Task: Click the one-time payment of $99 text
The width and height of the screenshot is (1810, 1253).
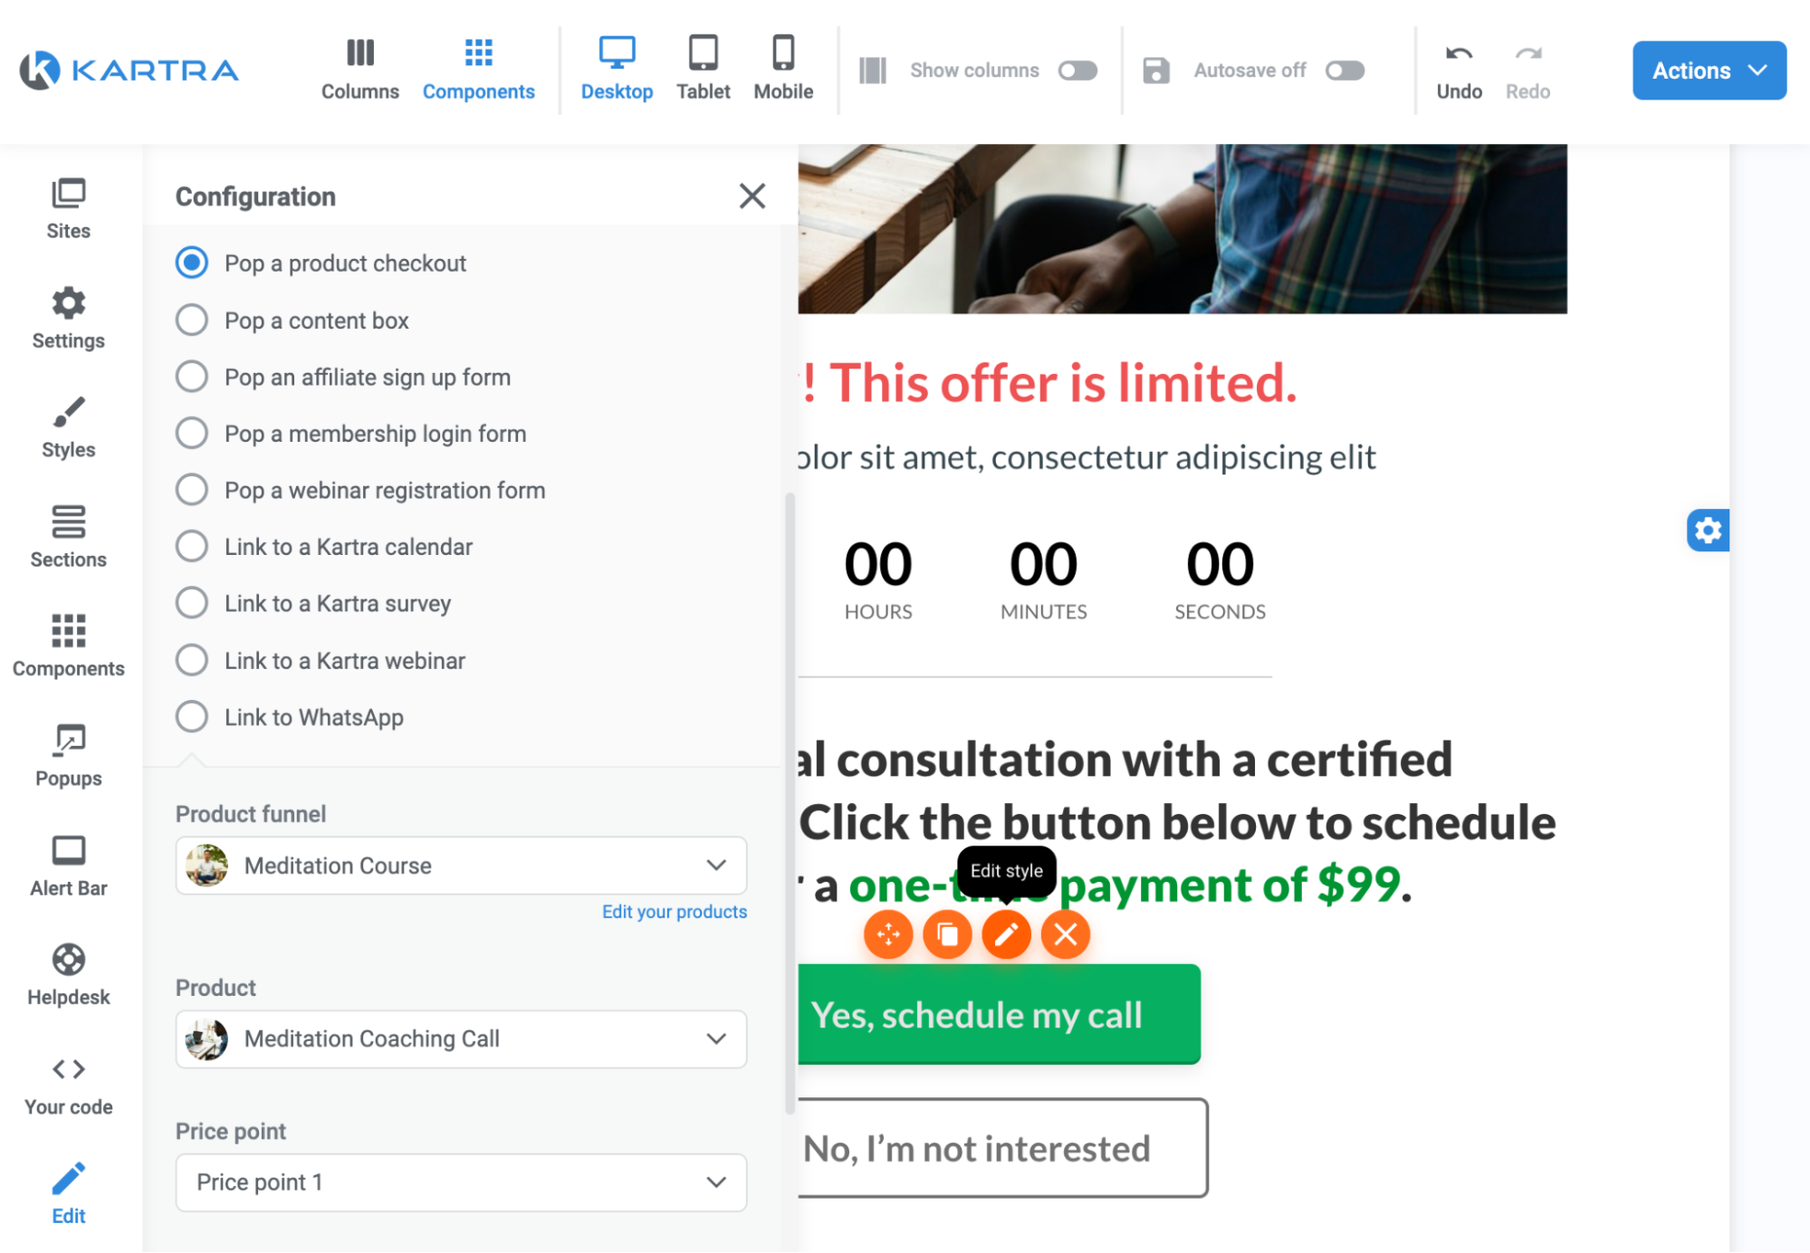Action: click(1124, 885)
